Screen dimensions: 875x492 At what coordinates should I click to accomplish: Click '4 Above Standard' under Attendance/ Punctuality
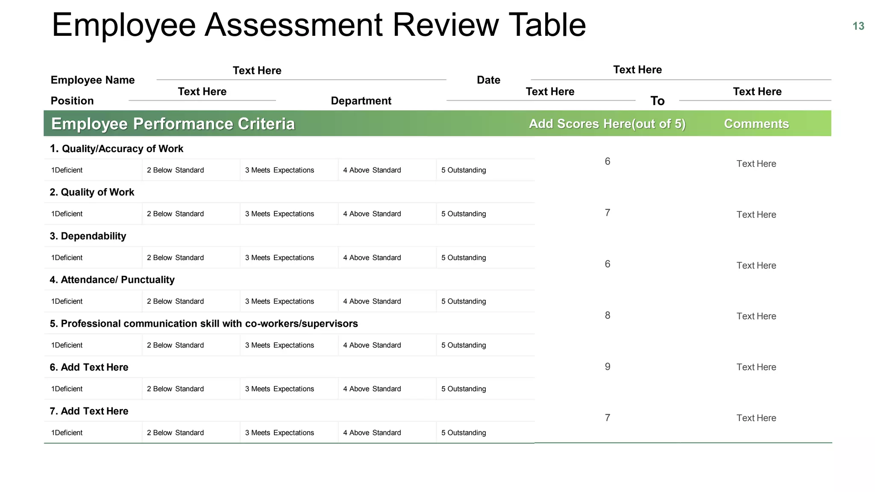pos(372,302)
